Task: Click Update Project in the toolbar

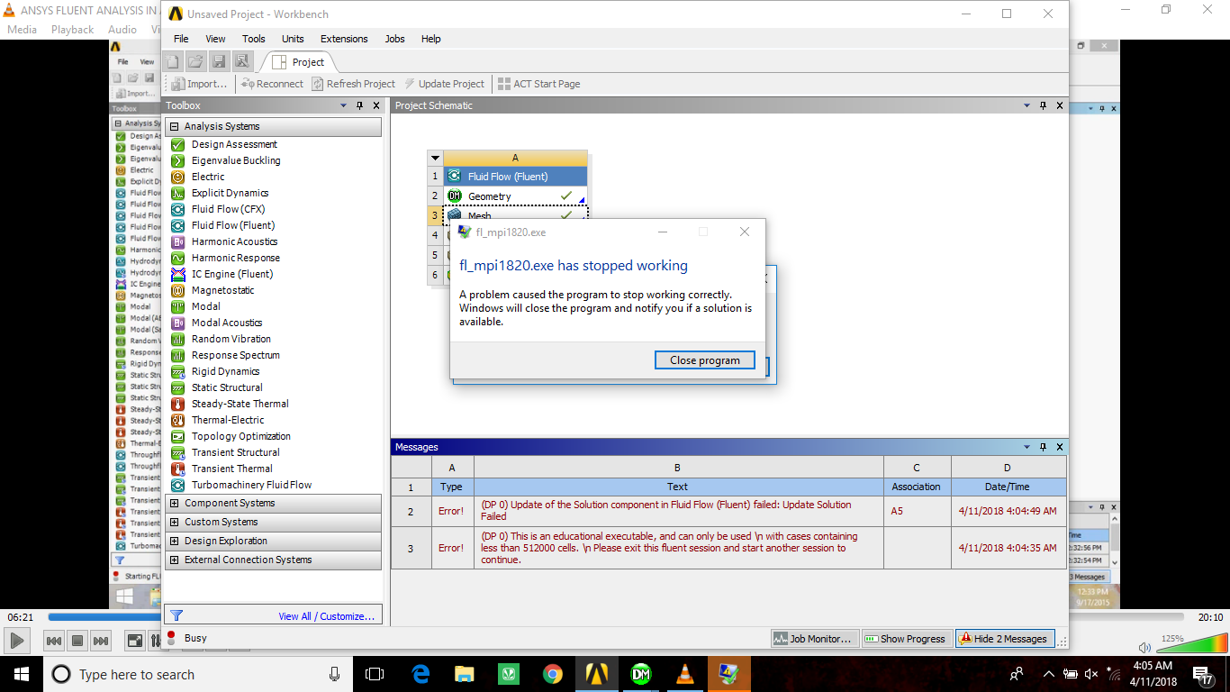Action: 444,84
